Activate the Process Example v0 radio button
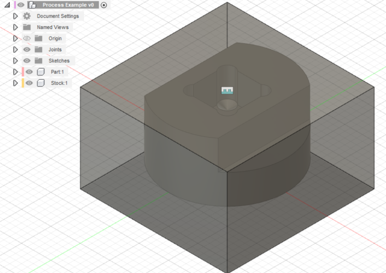386x273 pixels. pos(104,5)
